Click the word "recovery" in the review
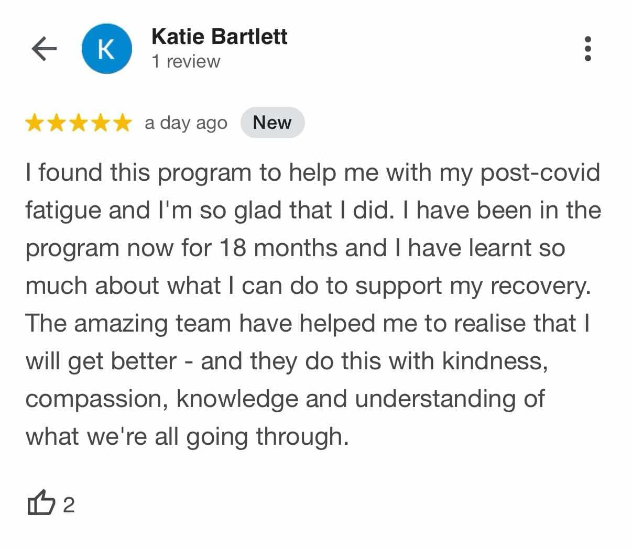632x549 pixels. click(x=539, y=286)
